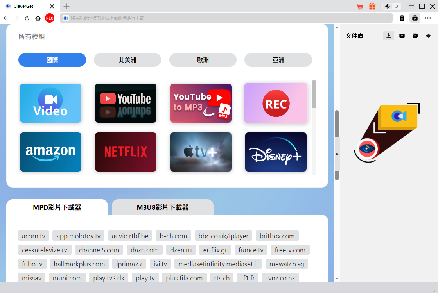Open ceskatelevize.cz site link
Screen dimensions: 438x293
coord(45,250)
